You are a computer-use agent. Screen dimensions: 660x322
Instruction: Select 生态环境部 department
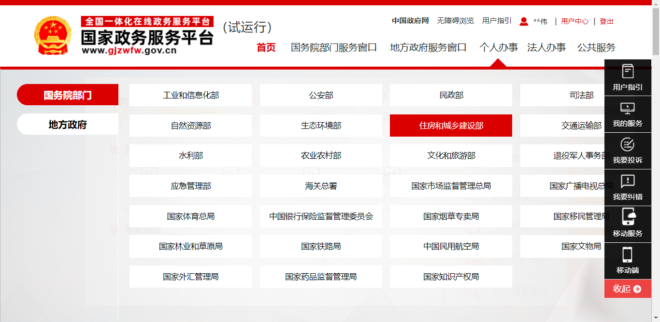click(x=321, y=126)
